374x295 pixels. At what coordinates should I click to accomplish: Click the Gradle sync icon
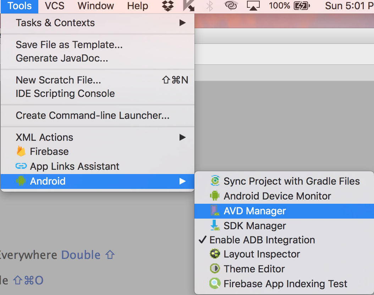pos(215,181)
